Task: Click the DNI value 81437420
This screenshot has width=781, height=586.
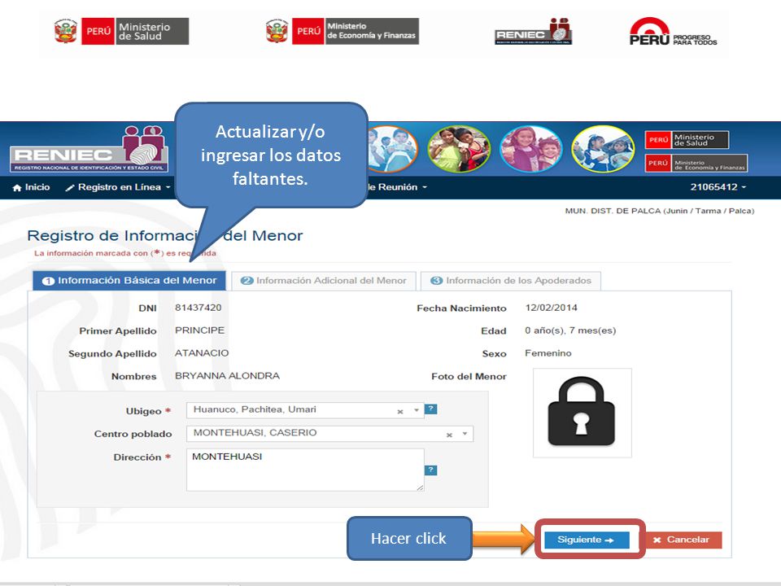Action: point(199,308)
